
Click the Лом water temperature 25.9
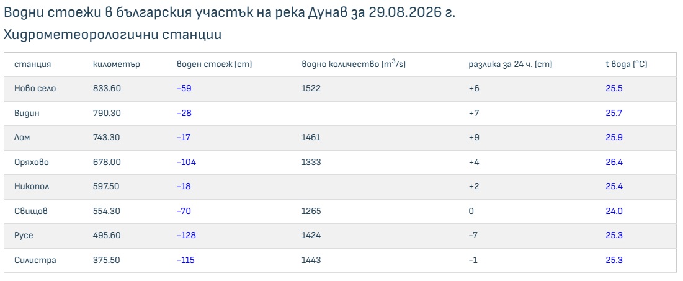[x=614, y=138]
